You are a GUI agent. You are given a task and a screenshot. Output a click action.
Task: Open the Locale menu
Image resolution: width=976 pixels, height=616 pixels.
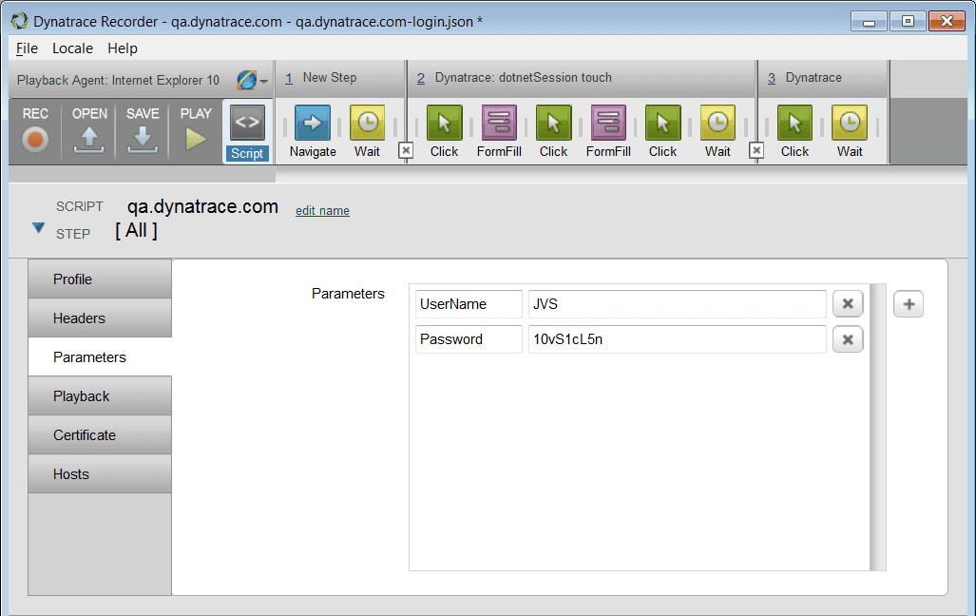73,48
